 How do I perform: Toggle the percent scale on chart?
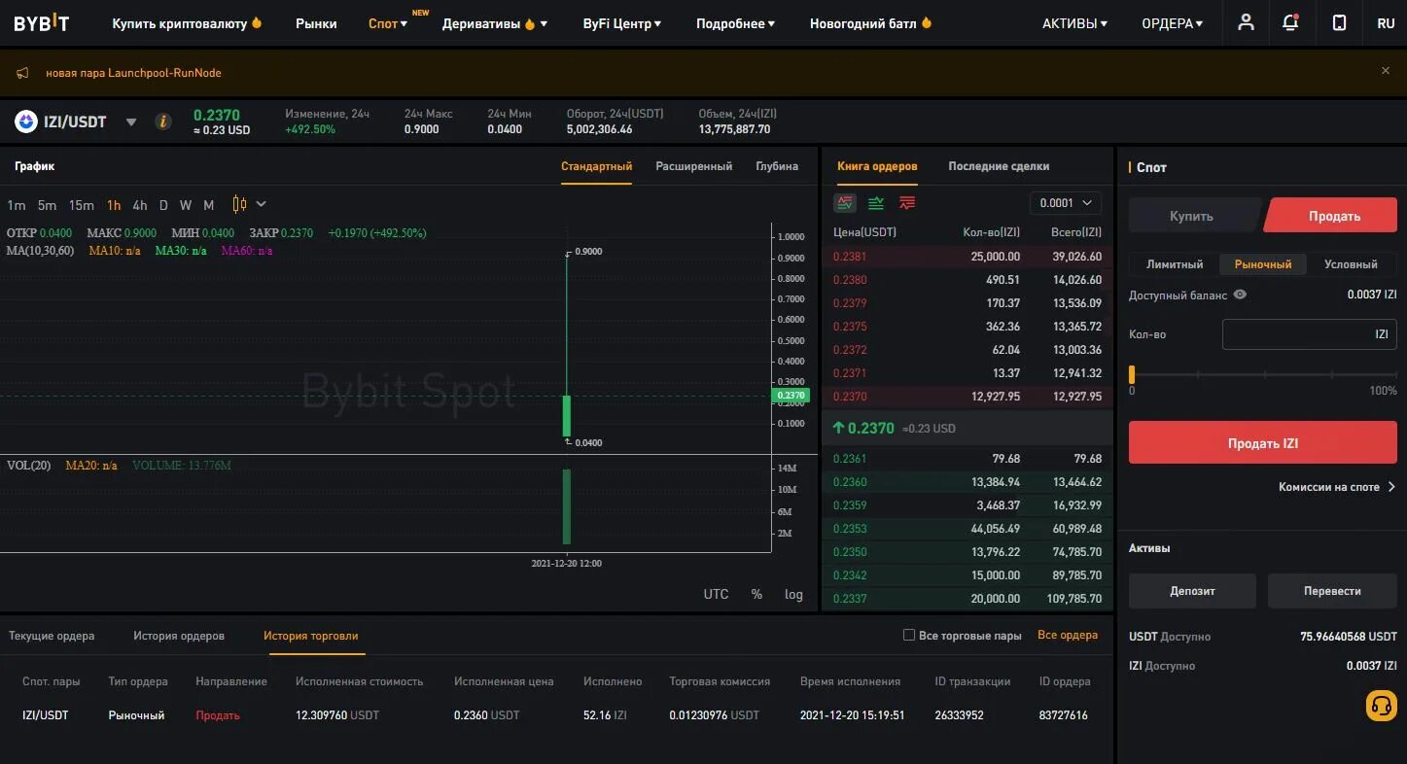pyautogui.click(x=756, y=594)
